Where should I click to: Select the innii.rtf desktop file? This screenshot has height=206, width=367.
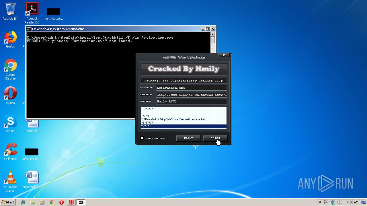tap(32, 125)
